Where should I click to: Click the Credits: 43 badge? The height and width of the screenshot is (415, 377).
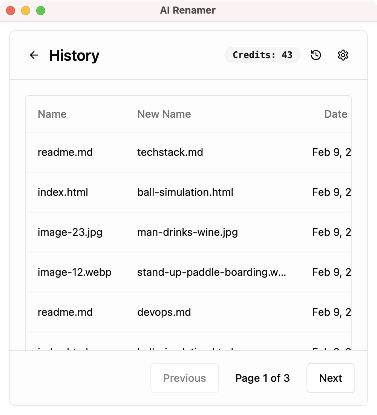tap(262, 55)
